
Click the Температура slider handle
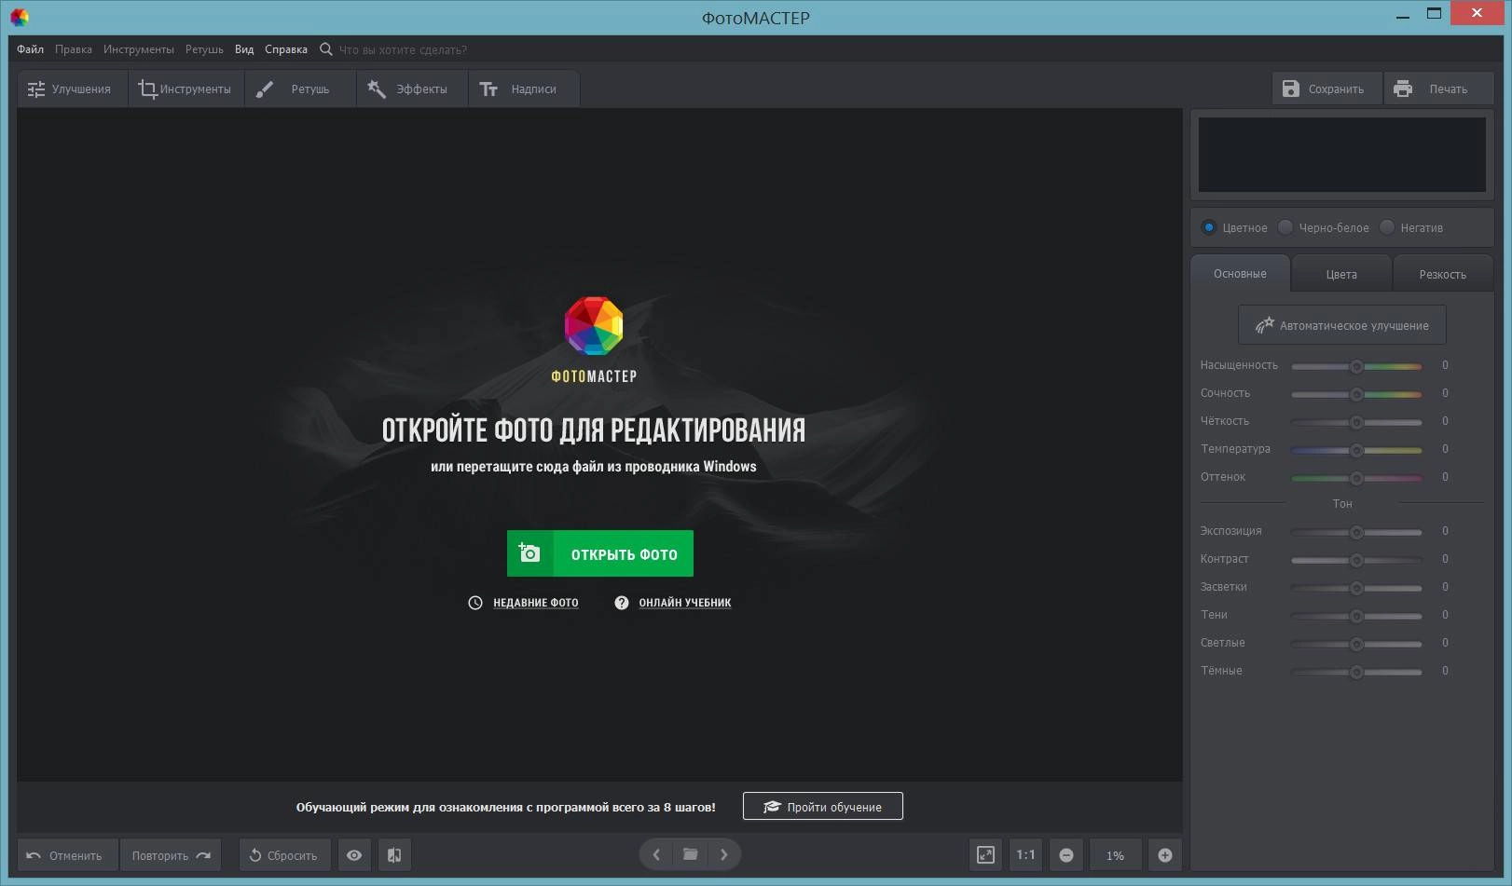(x=1356, y=450)
